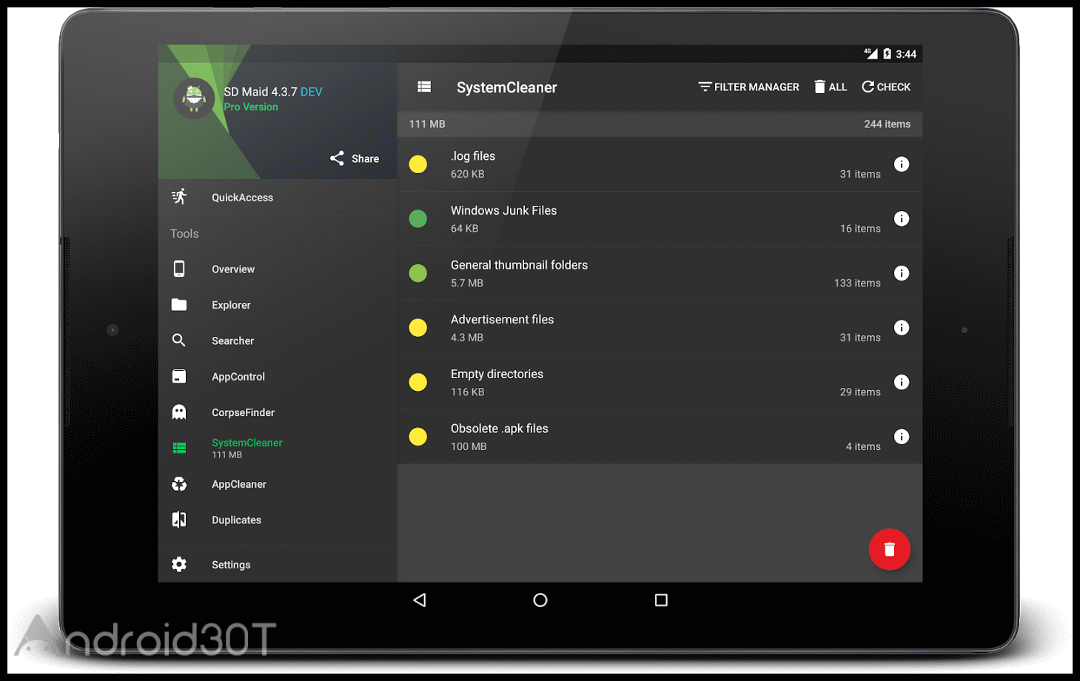Select the Duplicates icon

(x=179, y=520)
